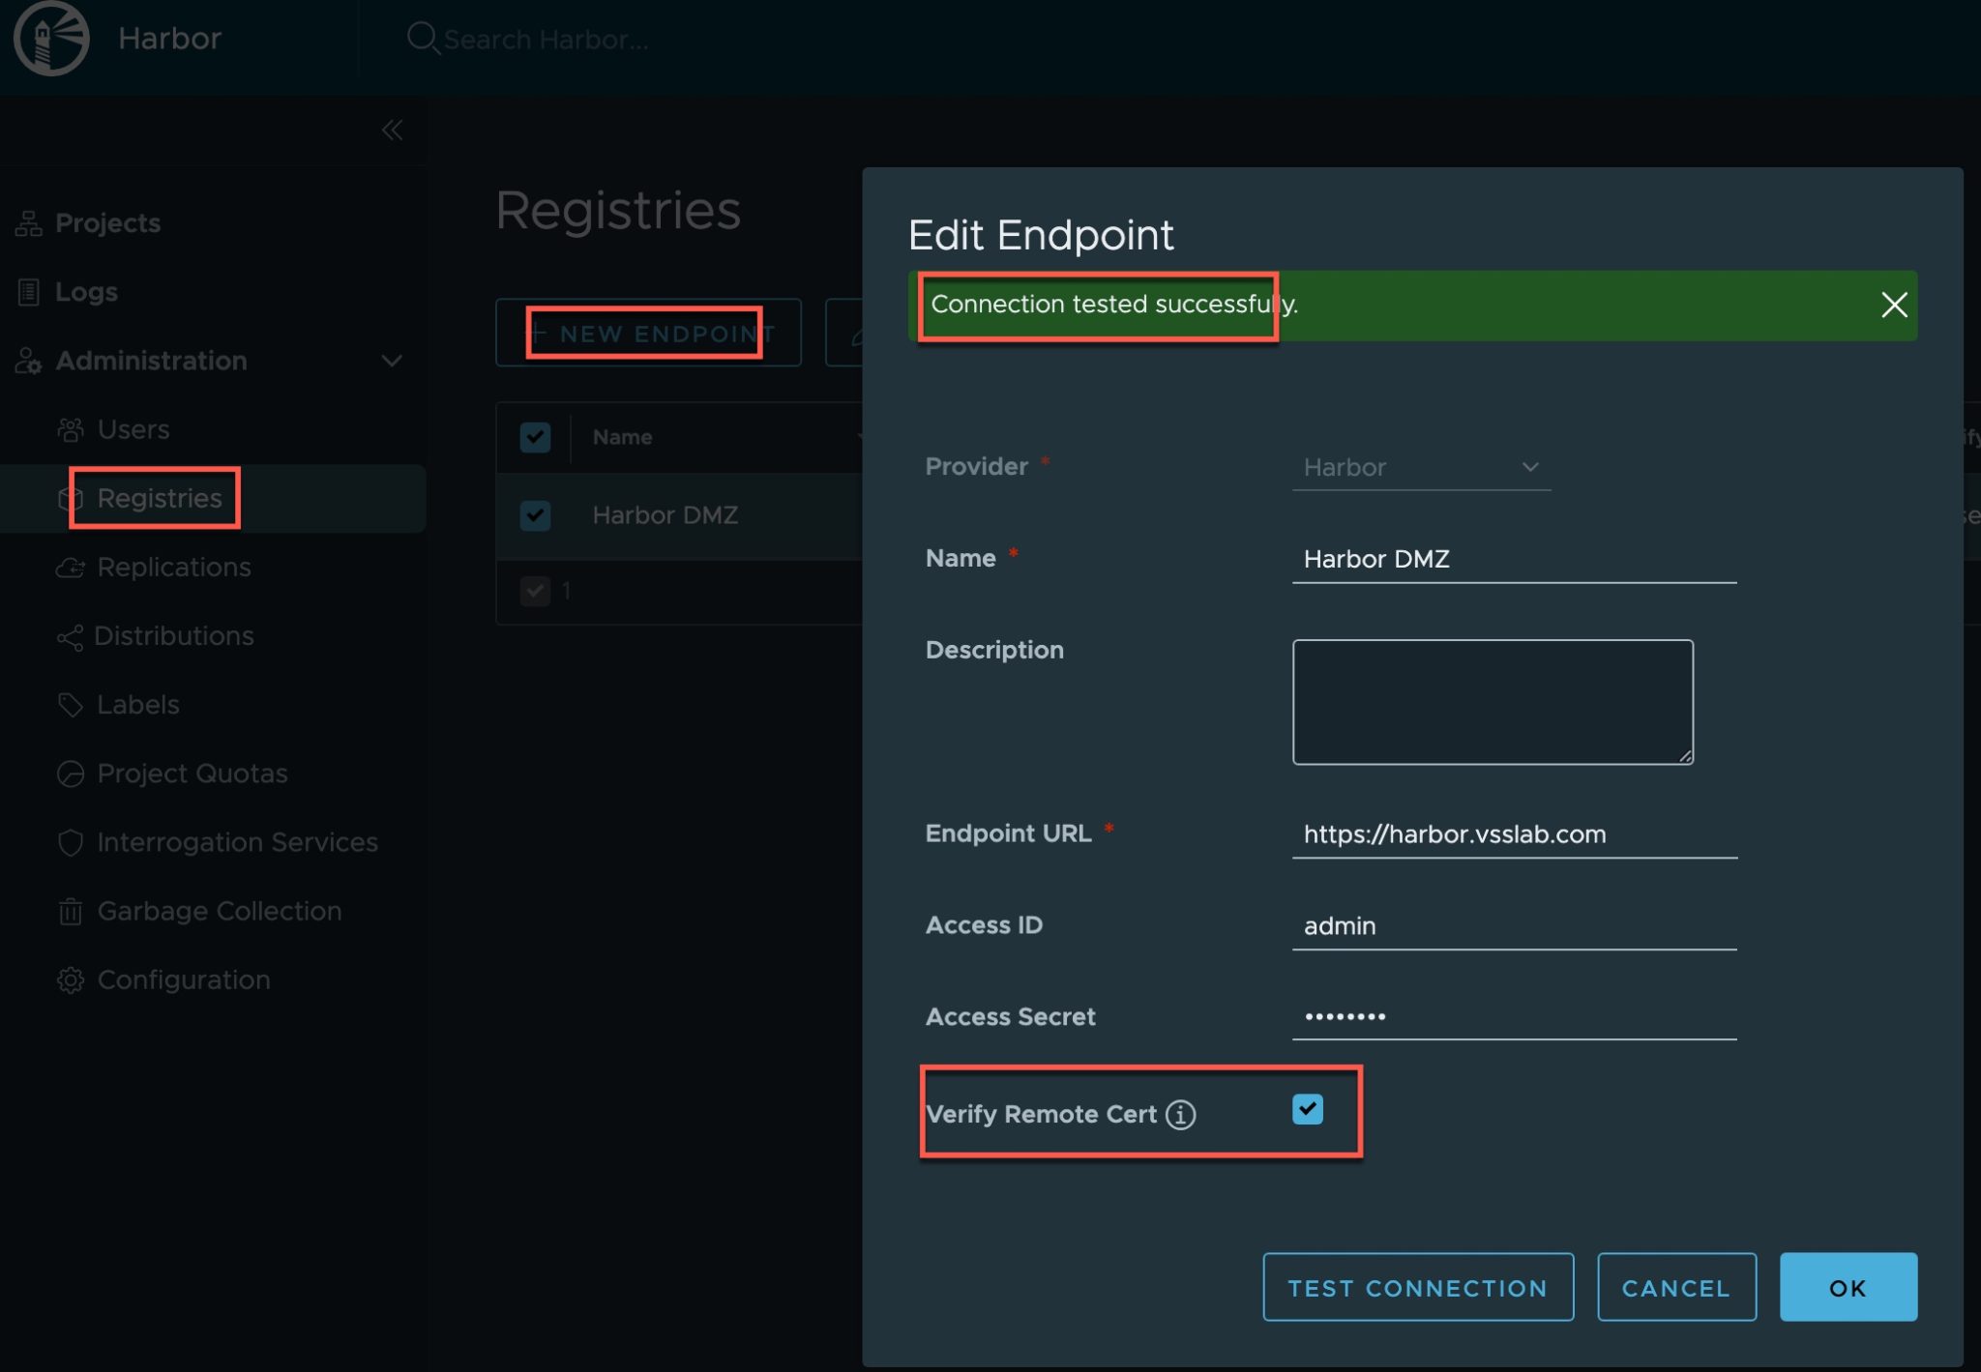Toggle the select-all checkbox in the table header

[535, 437]
